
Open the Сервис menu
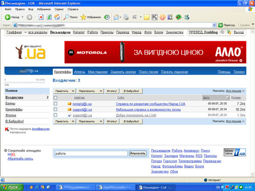pos(59,9)
